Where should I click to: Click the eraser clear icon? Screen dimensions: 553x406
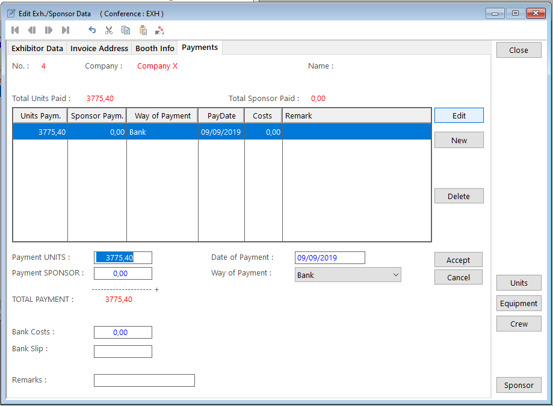click(x=159, y=30)
